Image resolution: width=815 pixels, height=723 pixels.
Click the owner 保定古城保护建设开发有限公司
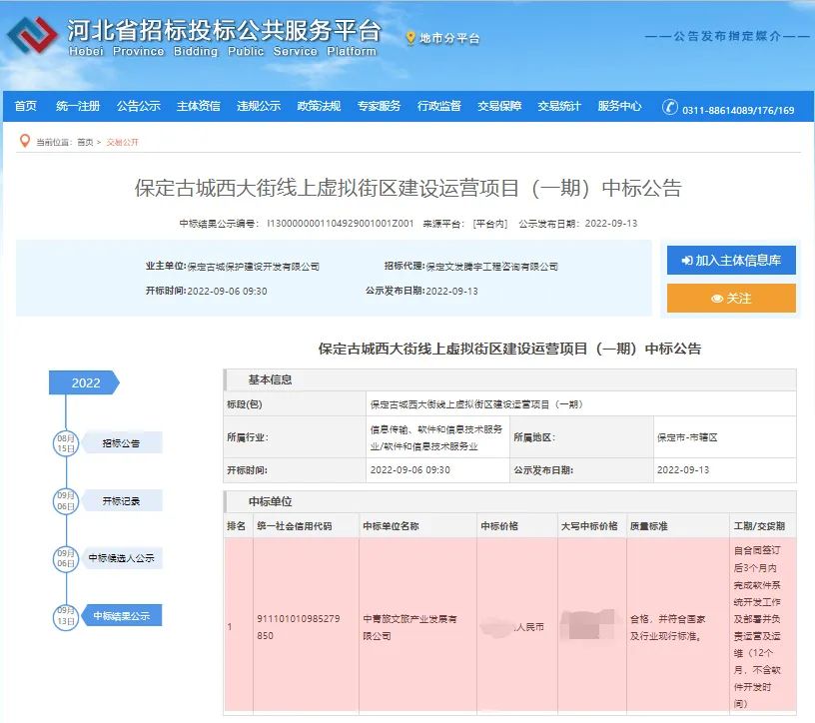pos(253,267)
